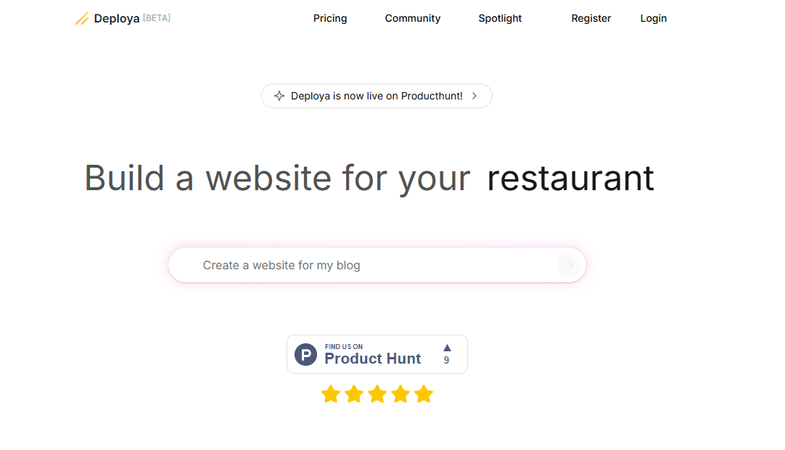Click the Login link
The image size is (785, 450).
pyautogui.click(x=653, y=18)
